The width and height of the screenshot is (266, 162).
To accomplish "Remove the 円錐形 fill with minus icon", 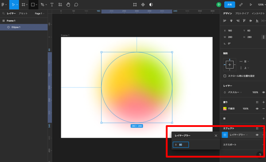I will 263,108.
